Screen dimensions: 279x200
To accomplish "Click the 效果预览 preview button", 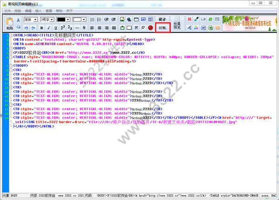I will pyautogui.click(x=177, y=24).
